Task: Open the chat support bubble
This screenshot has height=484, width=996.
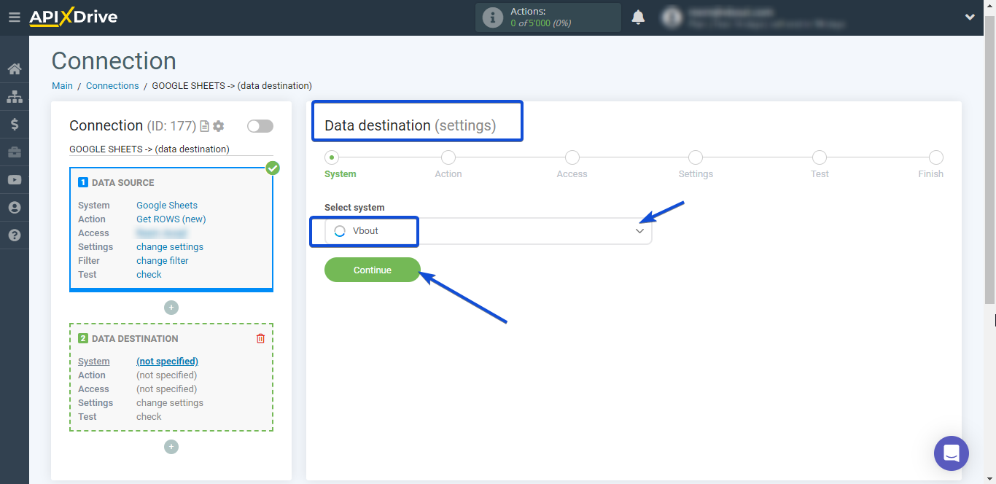Action: [952, 453]
